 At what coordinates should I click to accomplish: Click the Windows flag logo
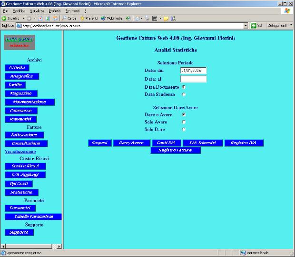click(x=287, y=11)
